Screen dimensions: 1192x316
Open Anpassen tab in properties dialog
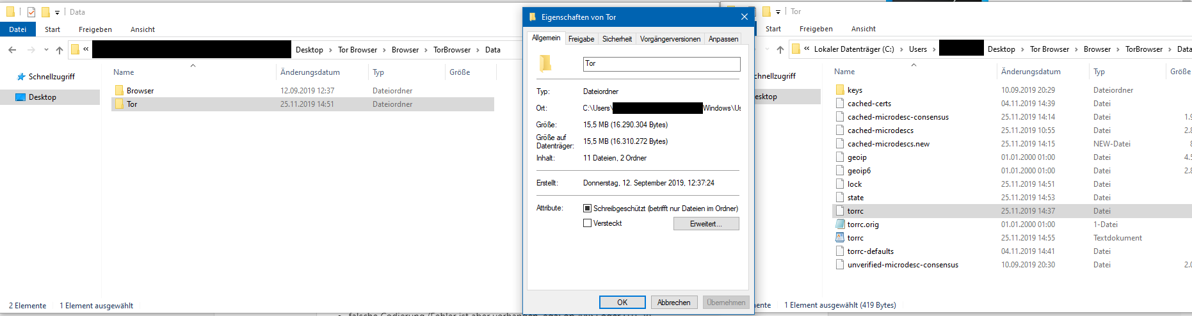pyautogui.click(x=723, y=39)
